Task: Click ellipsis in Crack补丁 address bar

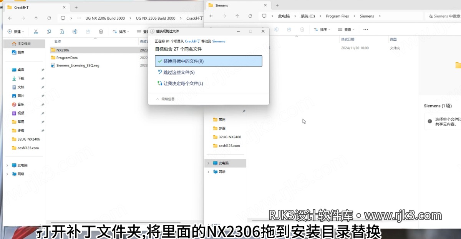Action: coord(79,18)
